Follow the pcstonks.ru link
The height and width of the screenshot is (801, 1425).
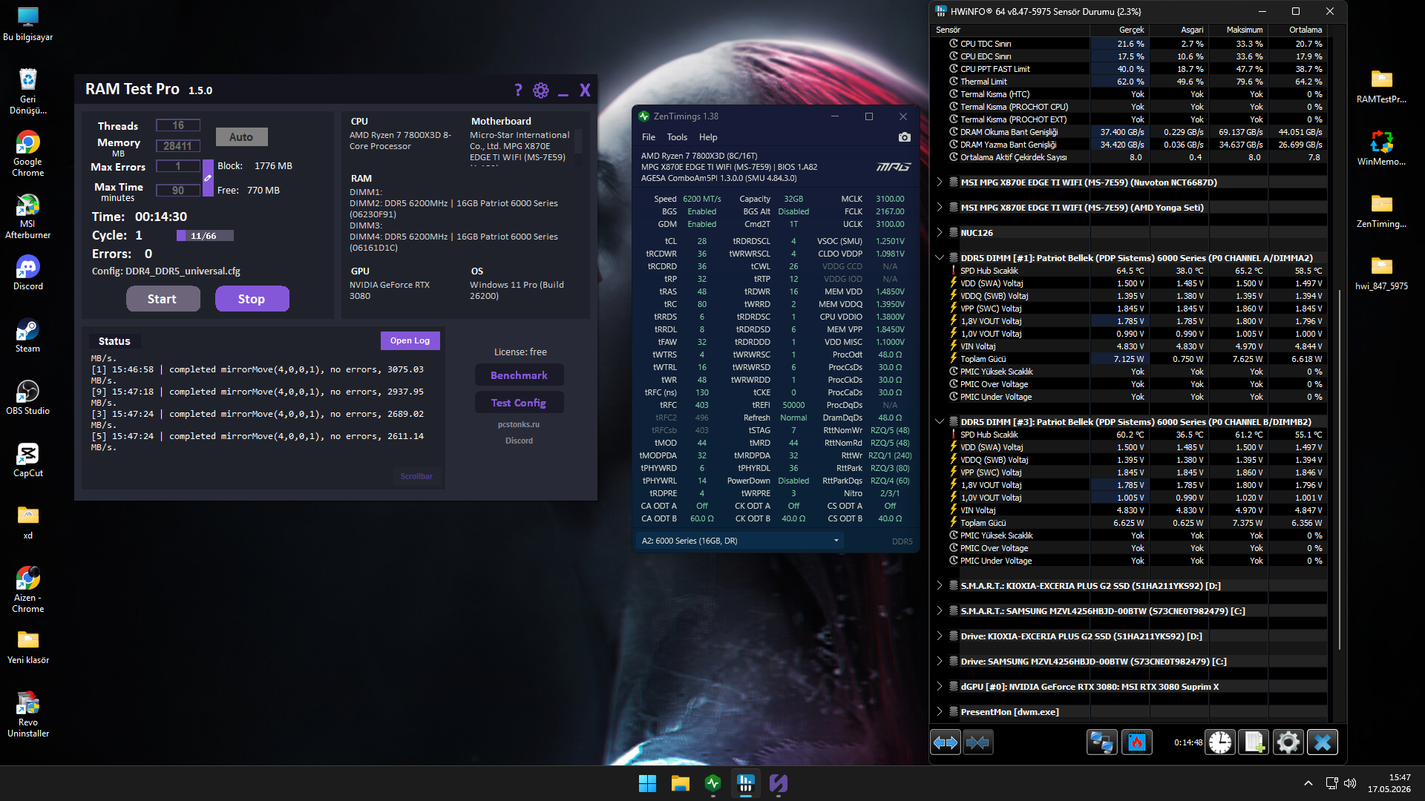[519, 424]
